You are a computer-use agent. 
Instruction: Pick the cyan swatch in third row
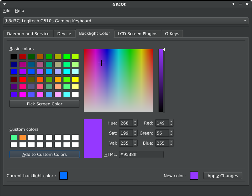[x=67, y=72]
